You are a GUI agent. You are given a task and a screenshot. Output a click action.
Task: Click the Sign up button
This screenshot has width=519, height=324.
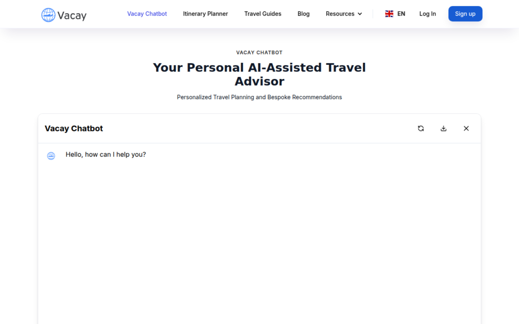[465, 14]
